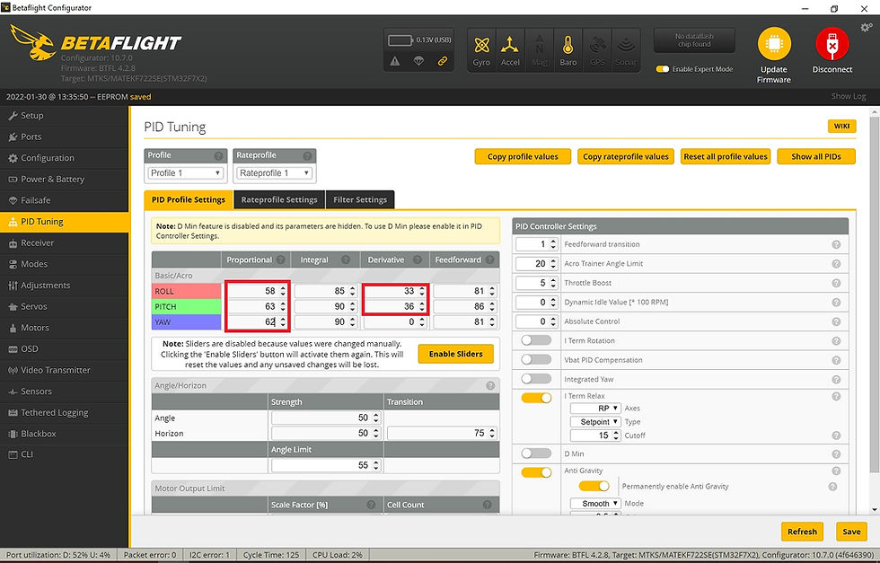
Task: Enable the D Min switch
Action: [x=536, y=453]
